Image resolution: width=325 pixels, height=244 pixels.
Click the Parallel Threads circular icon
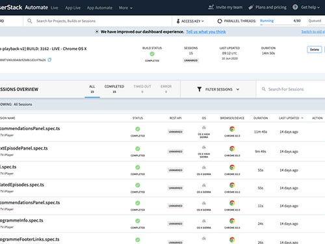point(220,21)
